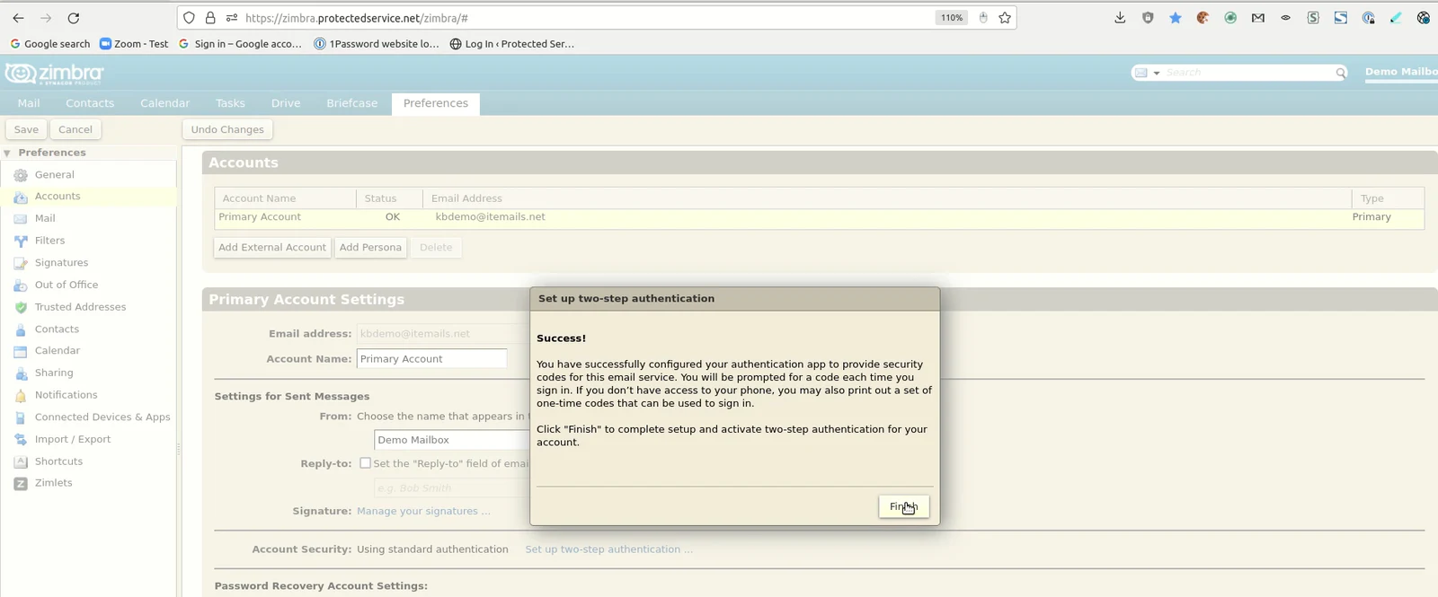Click Undo Changes button

coord(227,129)
